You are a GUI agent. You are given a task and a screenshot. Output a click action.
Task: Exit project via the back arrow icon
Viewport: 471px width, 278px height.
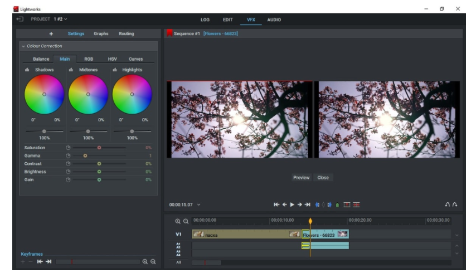(x=20, y=19)
